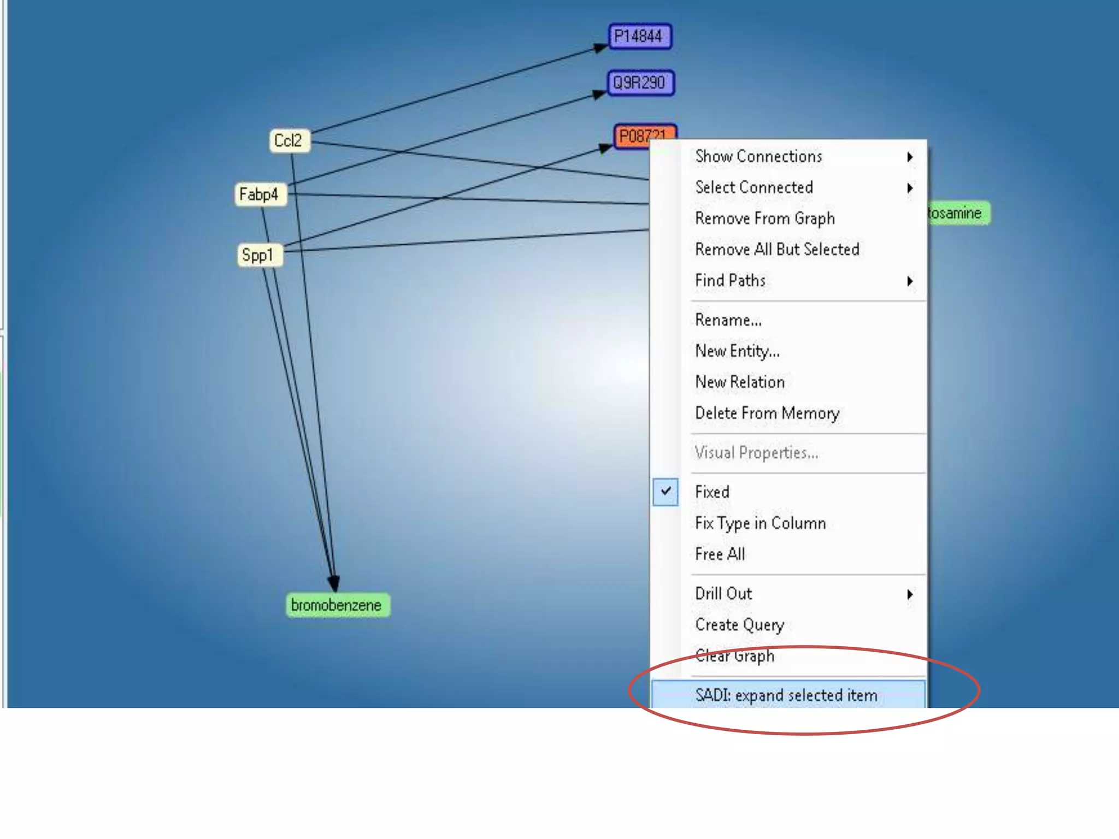Open the Select Connected submenu
1119x839 pixels.
pos(754,188)
